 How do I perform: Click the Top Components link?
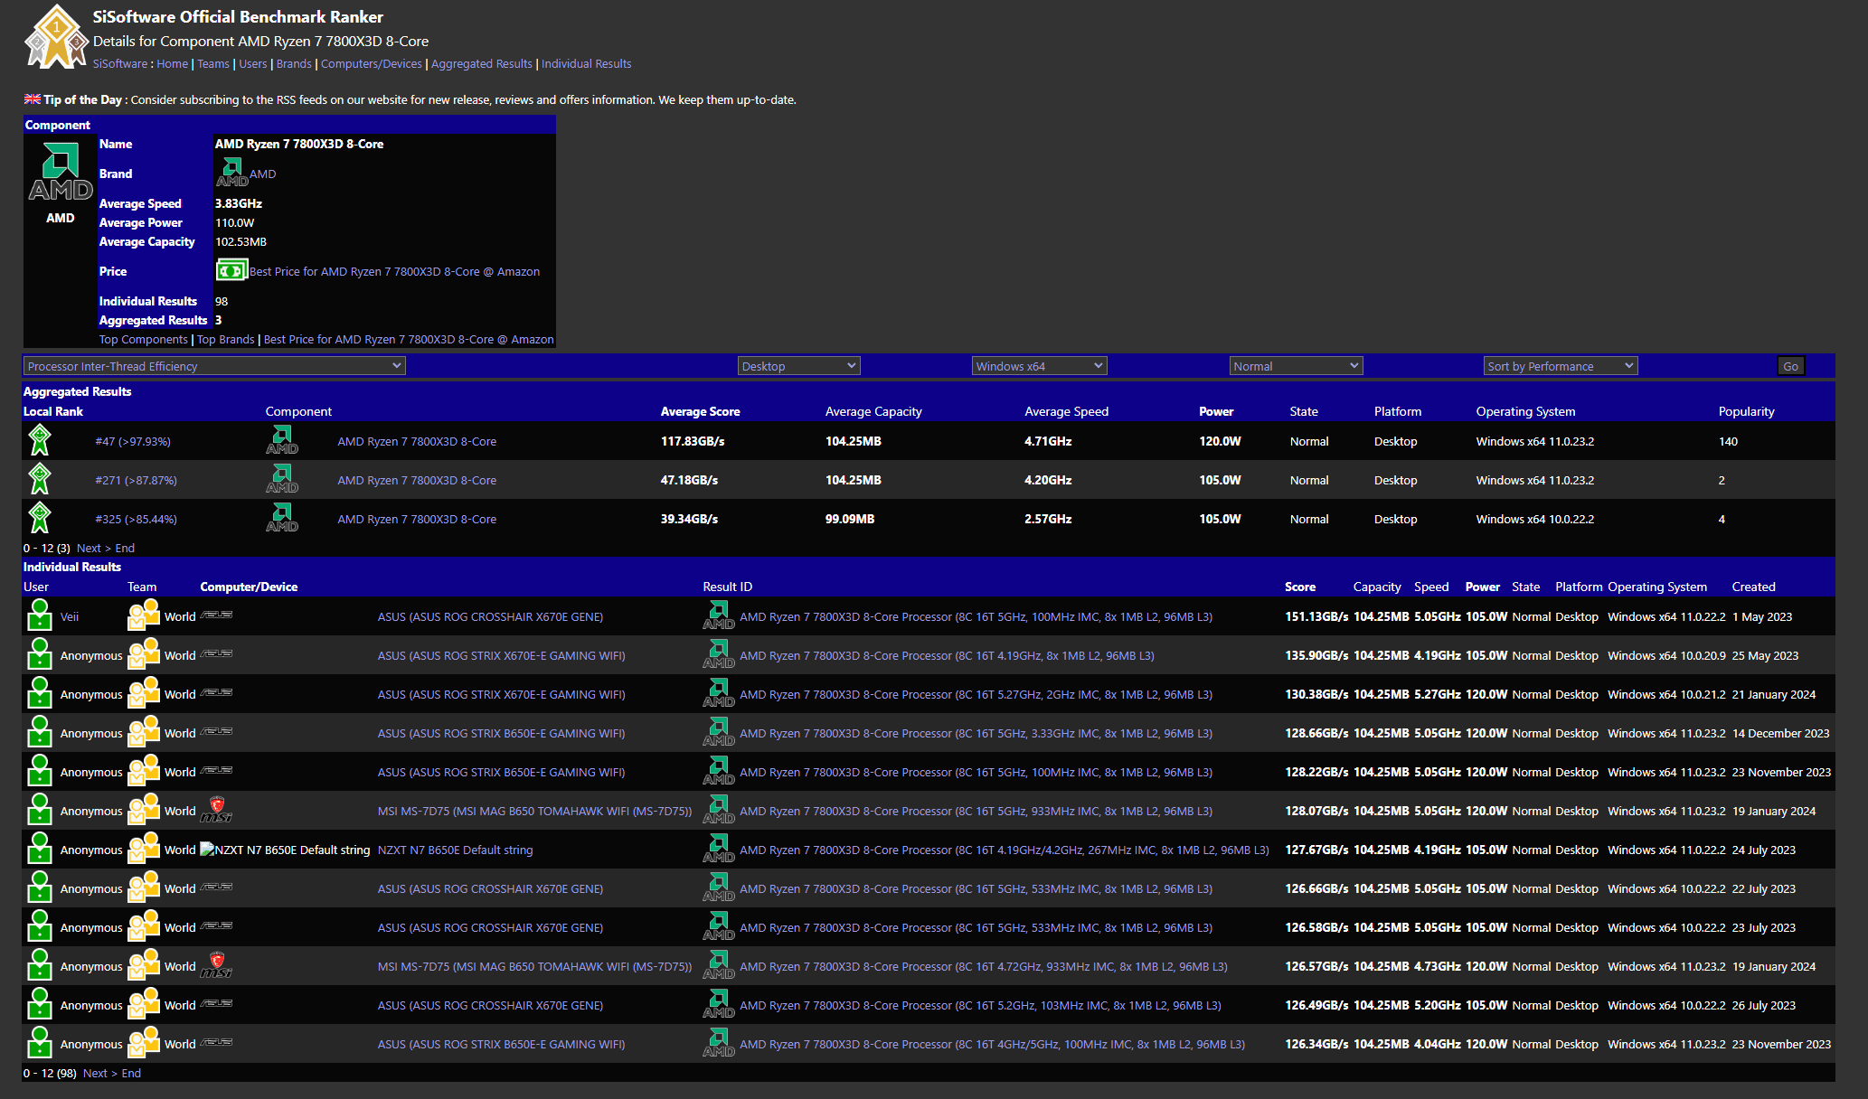pyautogui.click(x=144, y=339)
